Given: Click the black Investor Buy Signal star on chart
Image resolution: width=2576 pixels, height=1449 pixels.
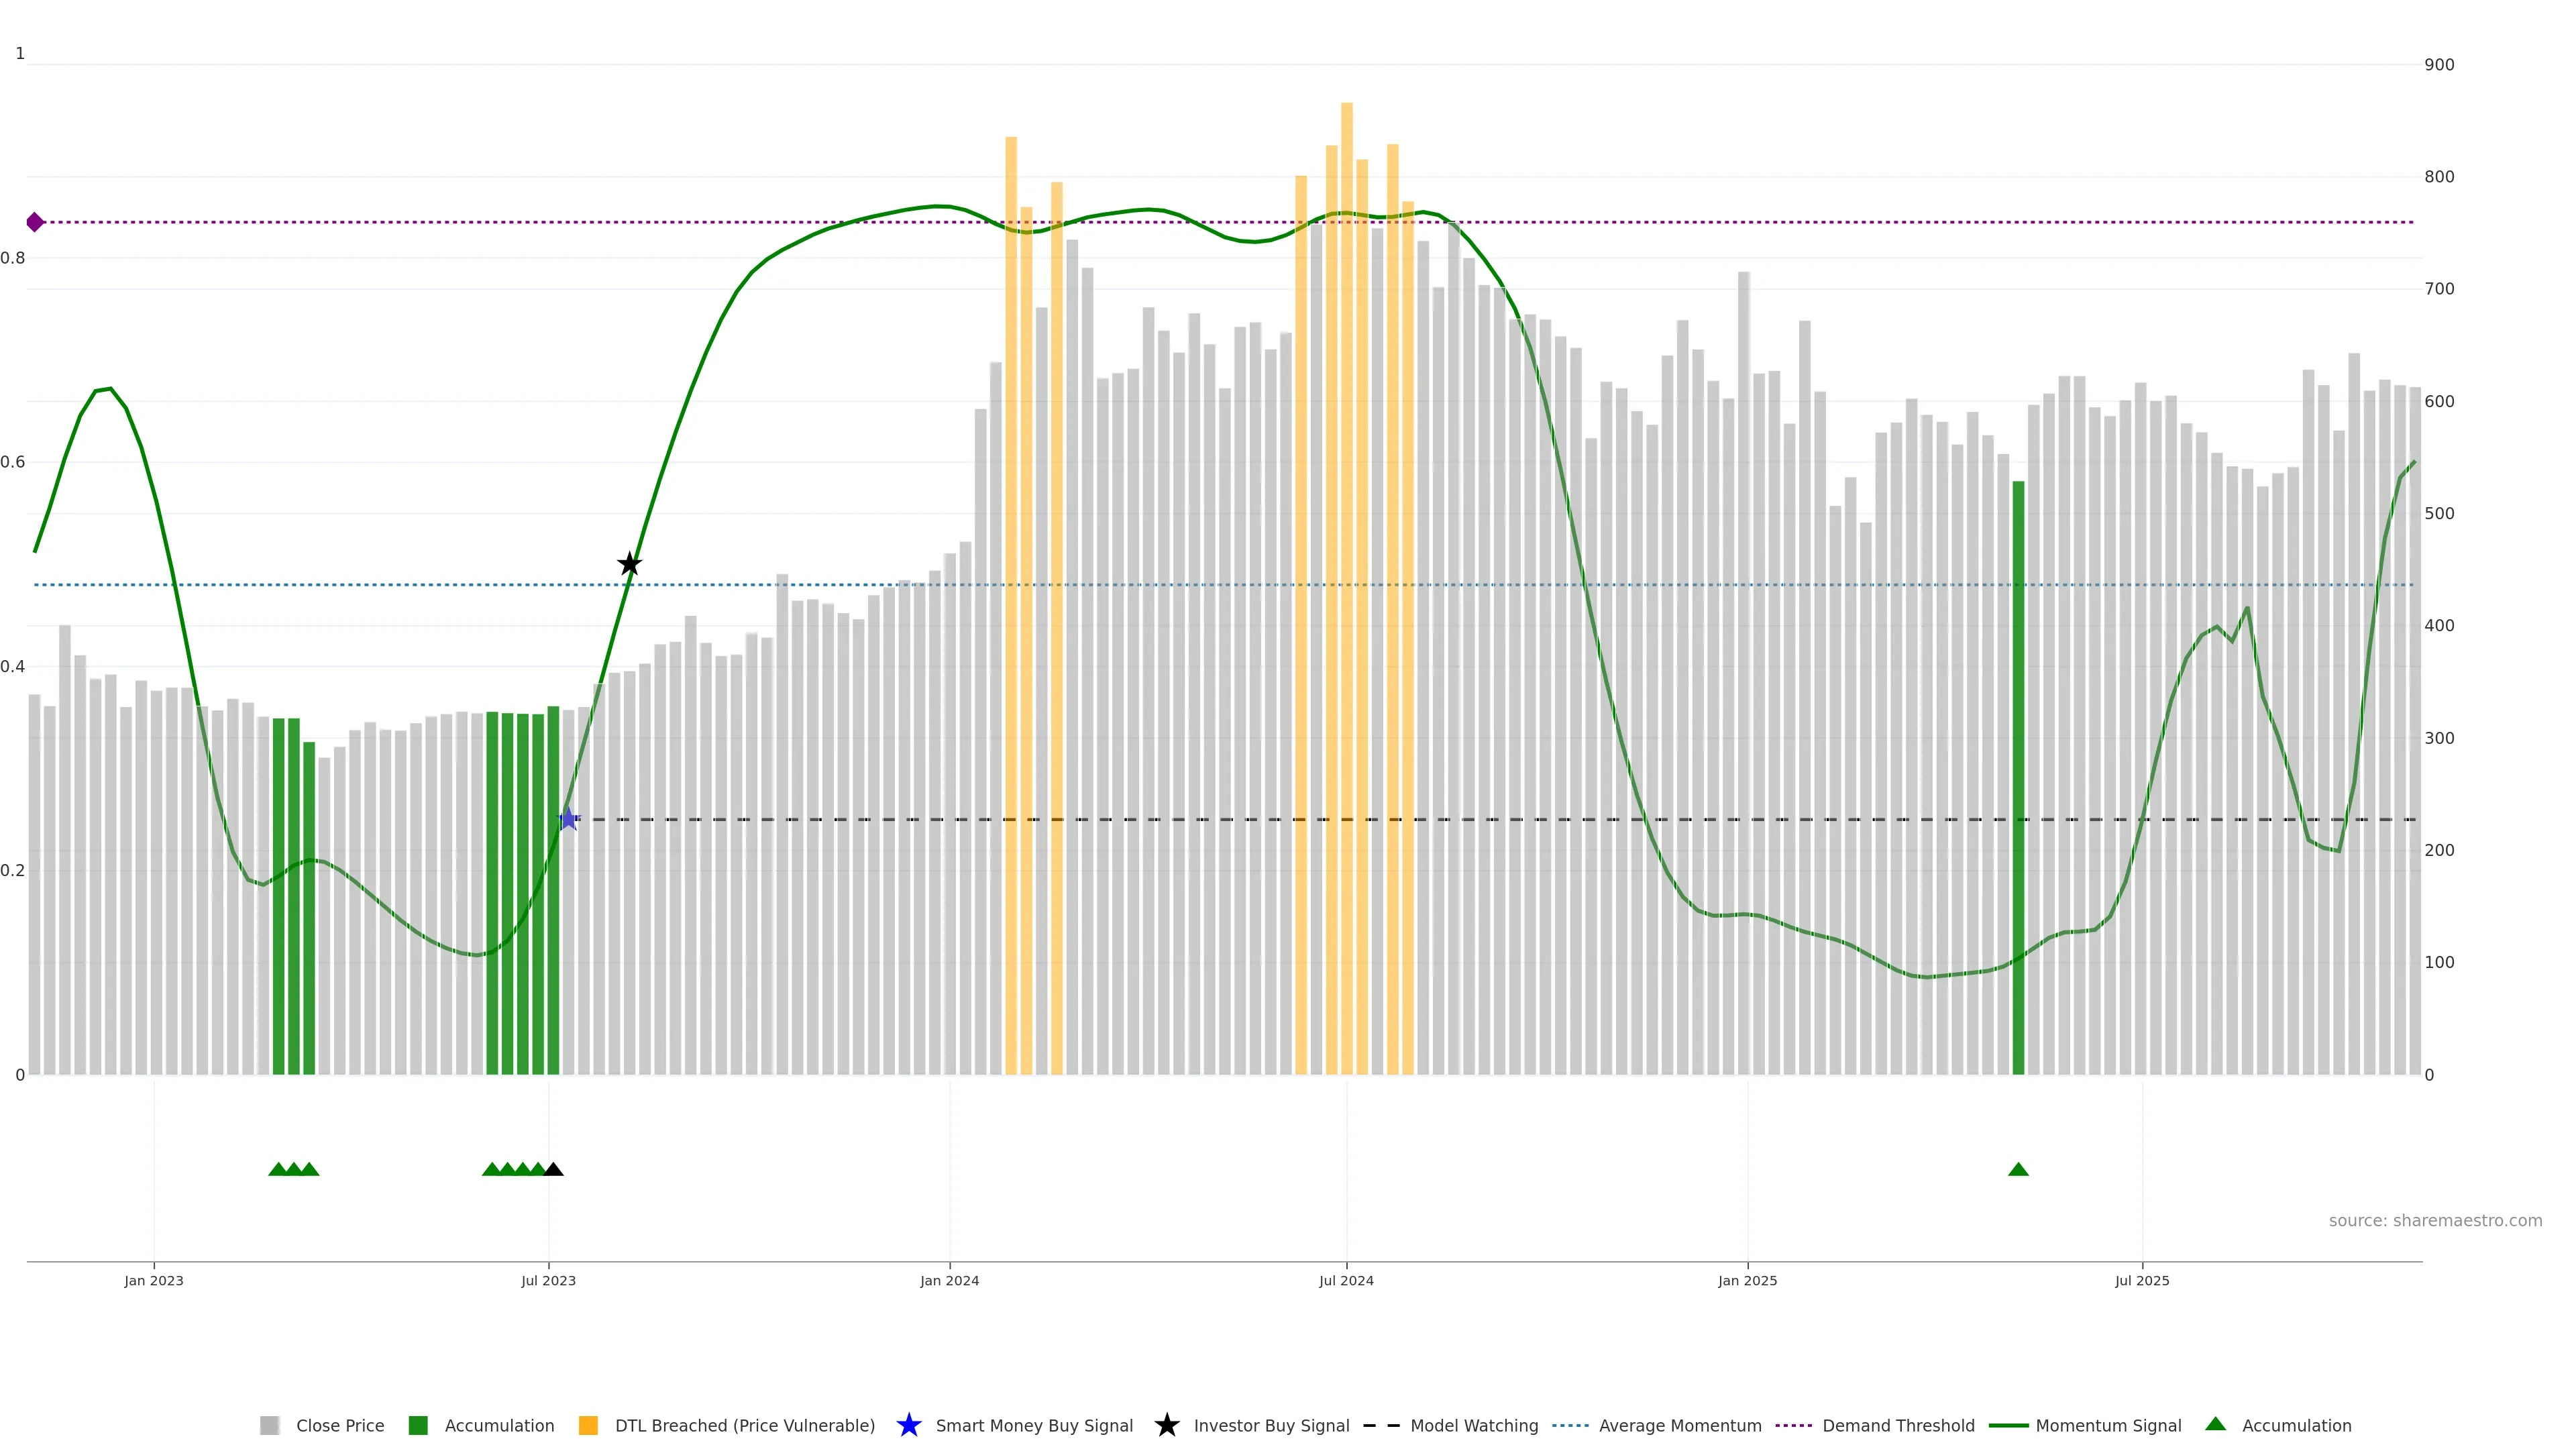Looking at the screenshot, I should (629, 564).
